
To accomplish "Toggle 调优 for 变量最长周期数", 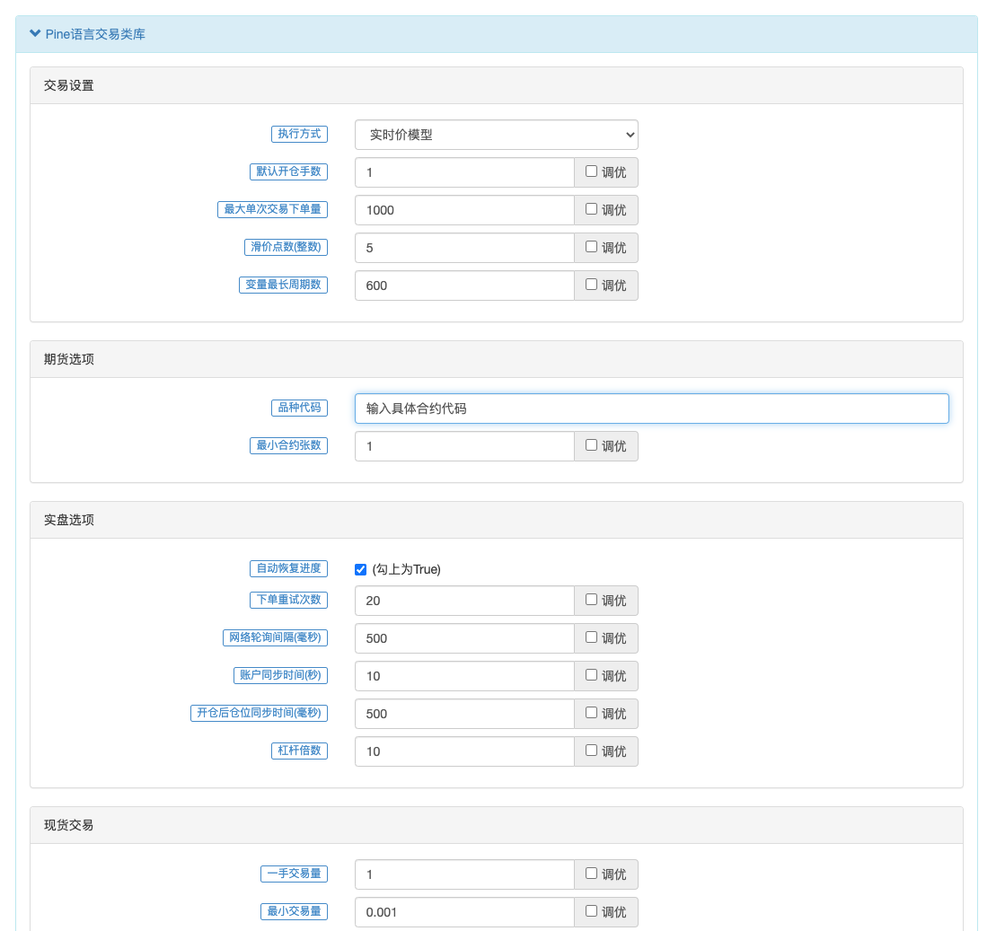I will tap(591, 285).
